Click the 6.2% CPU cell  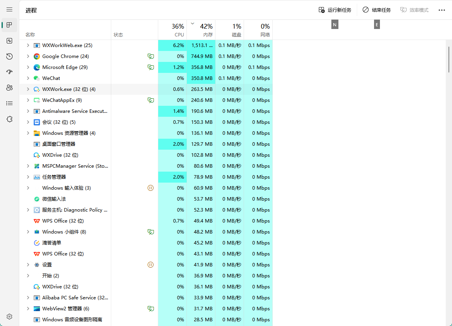(x=172, y=45)
